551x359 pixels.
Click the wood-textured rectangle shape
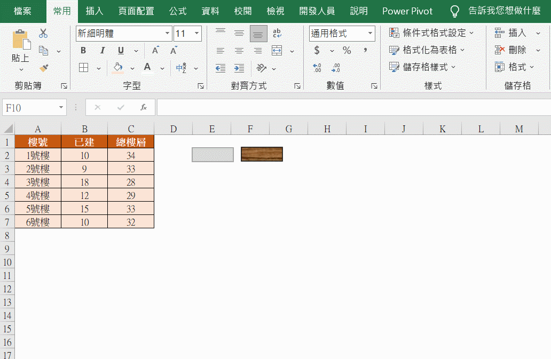coord(262,154)
